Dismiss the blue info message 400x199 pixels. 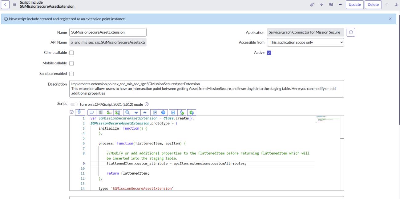390,19
